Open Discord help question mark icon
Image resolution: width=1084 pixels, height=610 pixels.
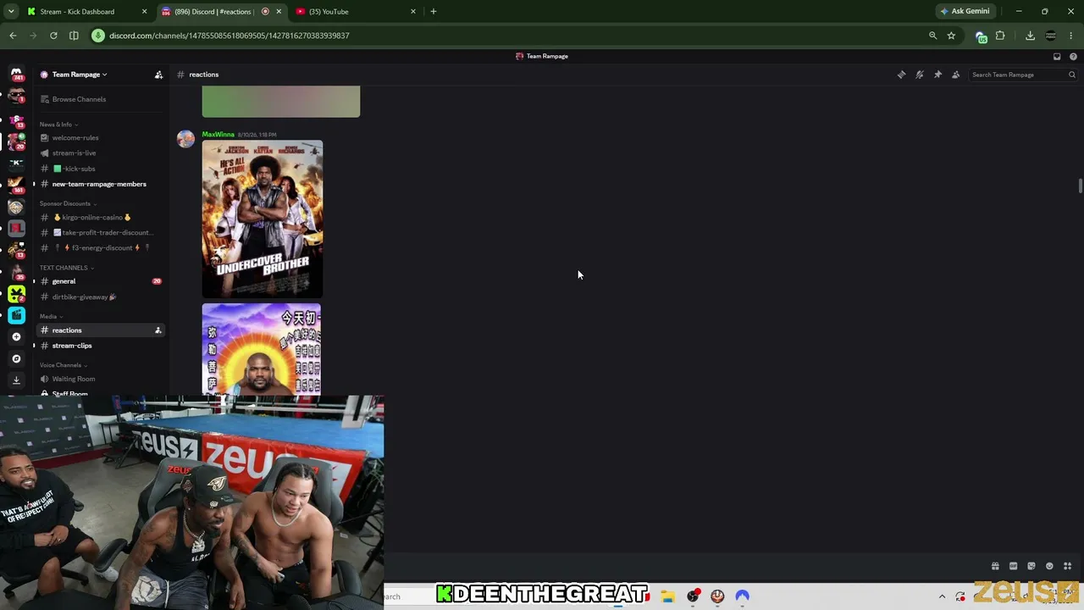pos(1073,56)
